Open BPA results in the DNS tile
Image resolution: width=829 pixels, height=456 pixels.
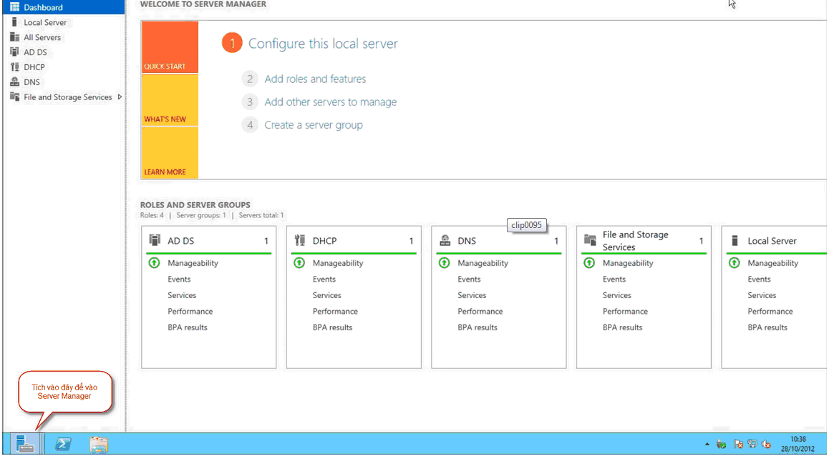pos(477,327)
